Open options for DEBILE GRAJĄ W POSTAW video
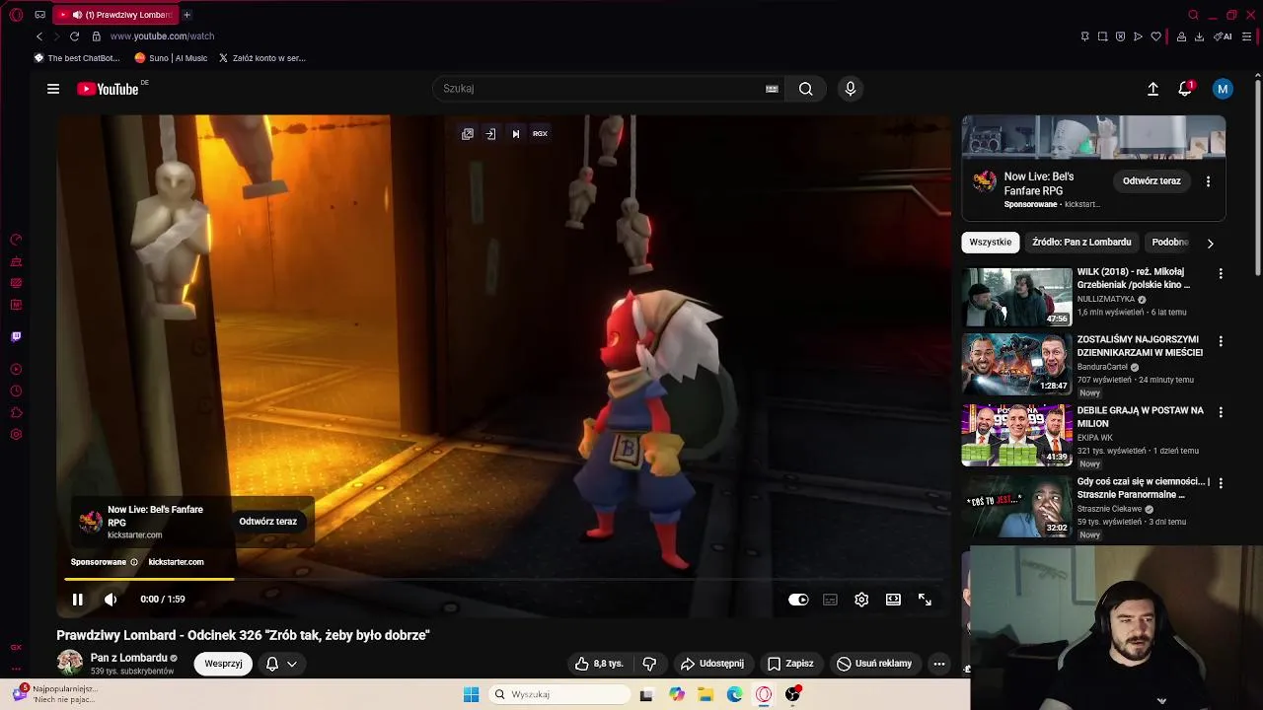The height and width of the screenshot is (710, 1263). pos(1221,412)
